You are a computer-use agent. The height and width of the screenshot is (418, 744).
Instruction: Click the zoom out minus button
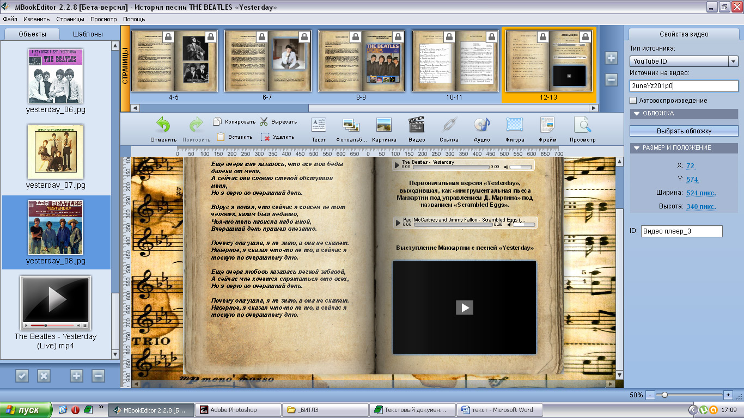pos(650,395)
